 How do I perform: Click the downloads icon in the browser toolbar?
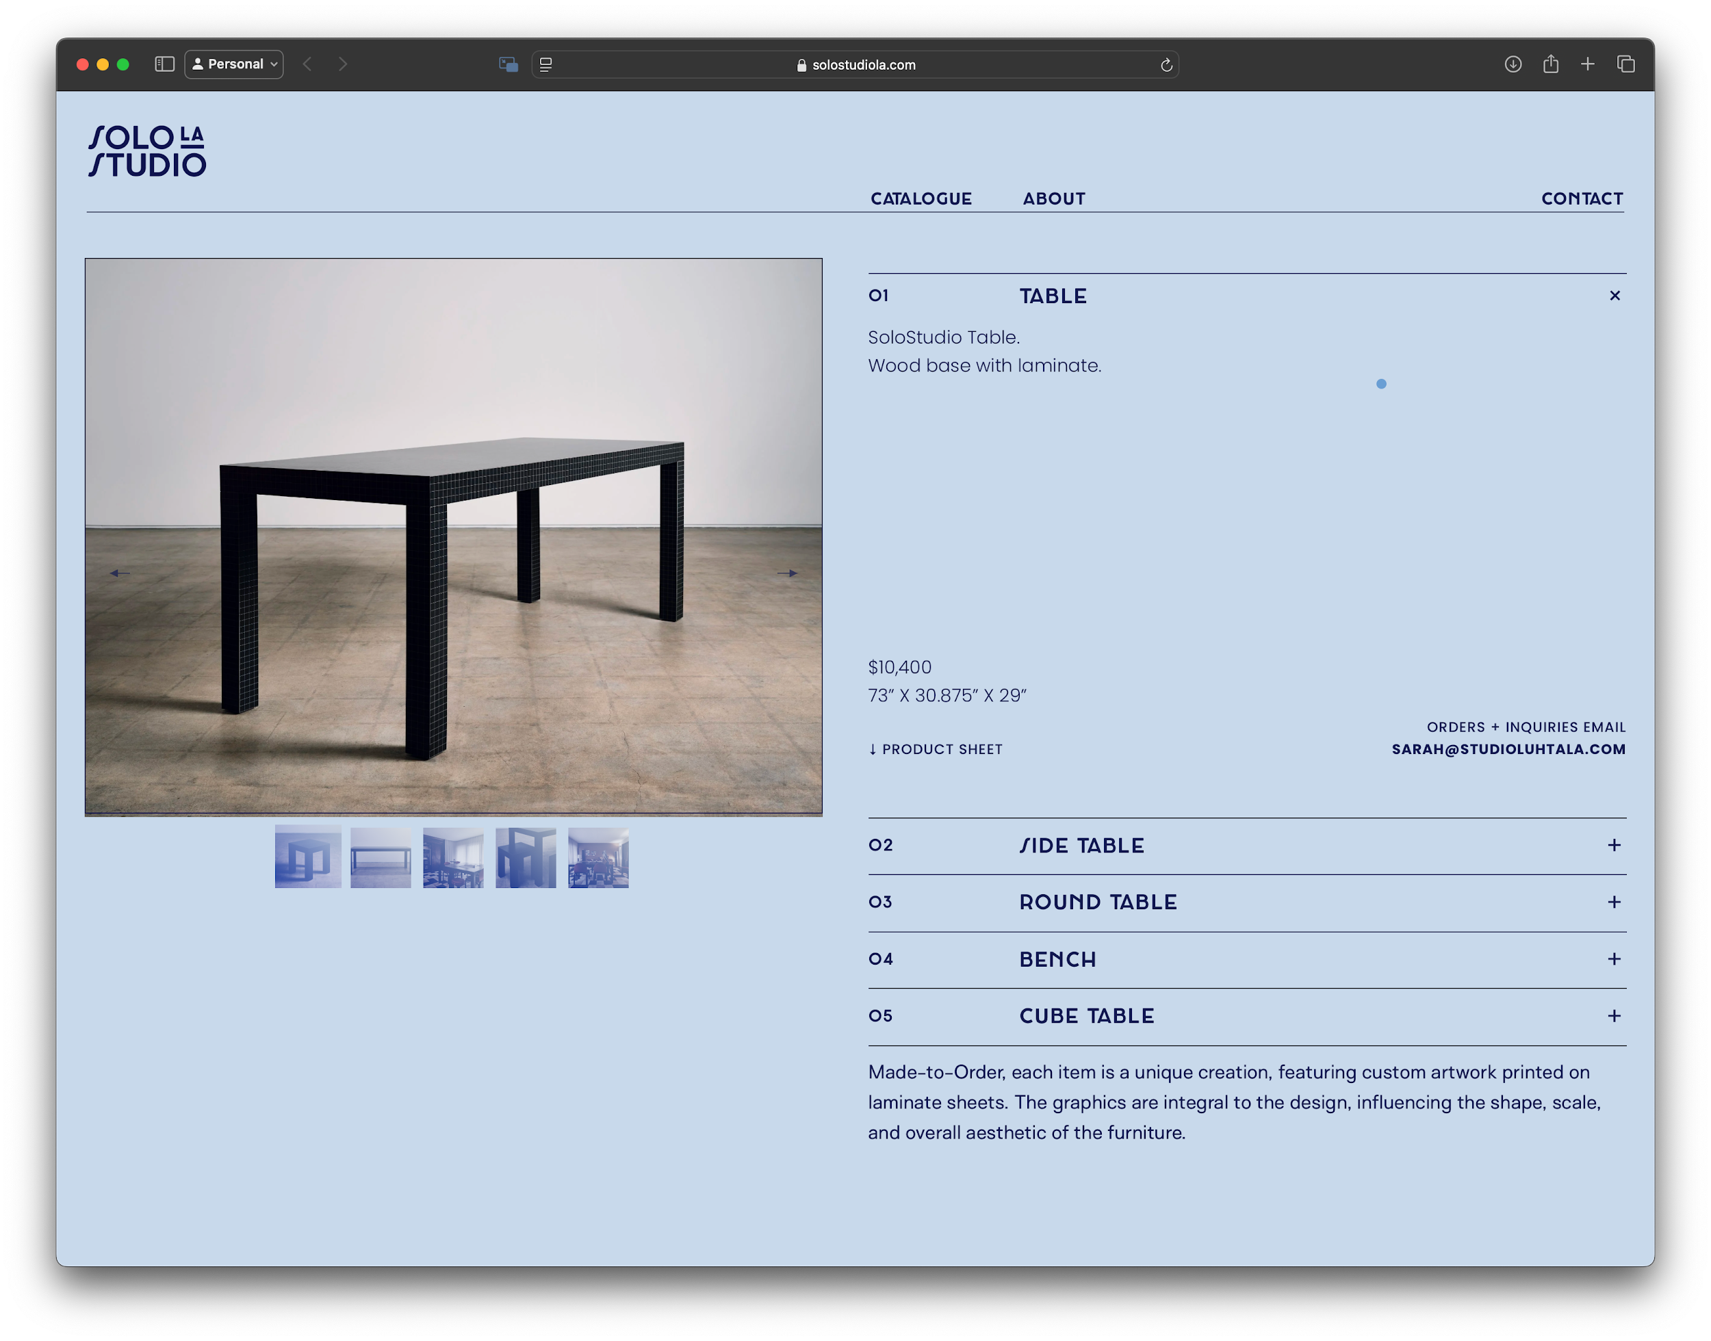pos(1513,64)
